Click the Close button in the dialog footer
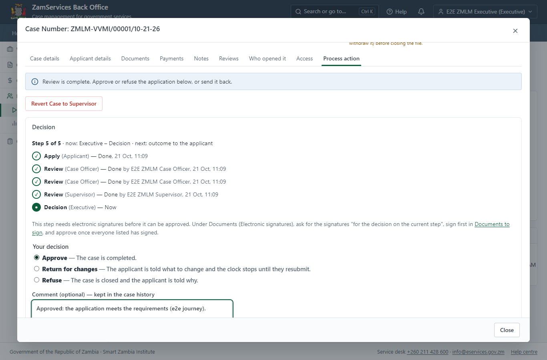Image resolution: width=547 pixels, height=360 pixels. (507, 330)
